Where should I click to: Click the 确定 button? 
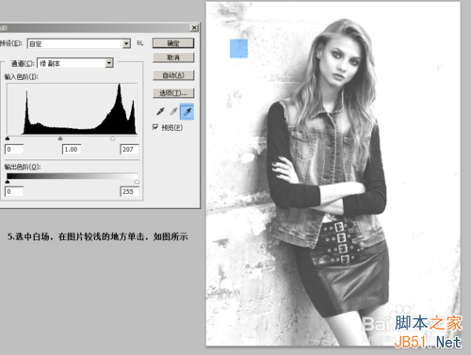[x=173, y=43]
